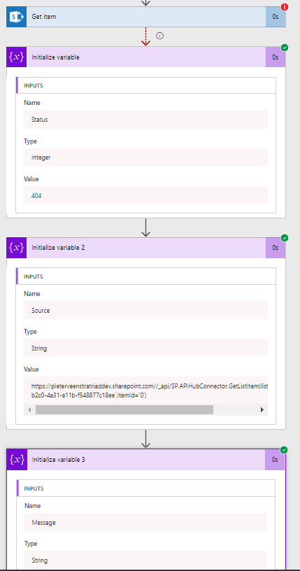Click the String type of Initialize variable 3
The width and height of the screenshot is (300, 571).
click(x=145, y=560)
